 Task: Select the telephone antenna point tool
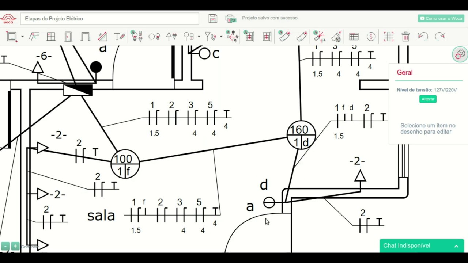211,37
